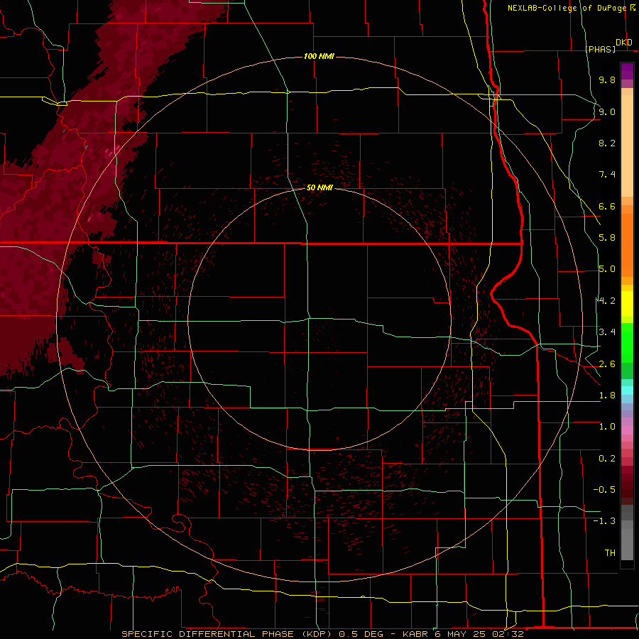Click the purple band atop the color scale

[x=627, y=71]
